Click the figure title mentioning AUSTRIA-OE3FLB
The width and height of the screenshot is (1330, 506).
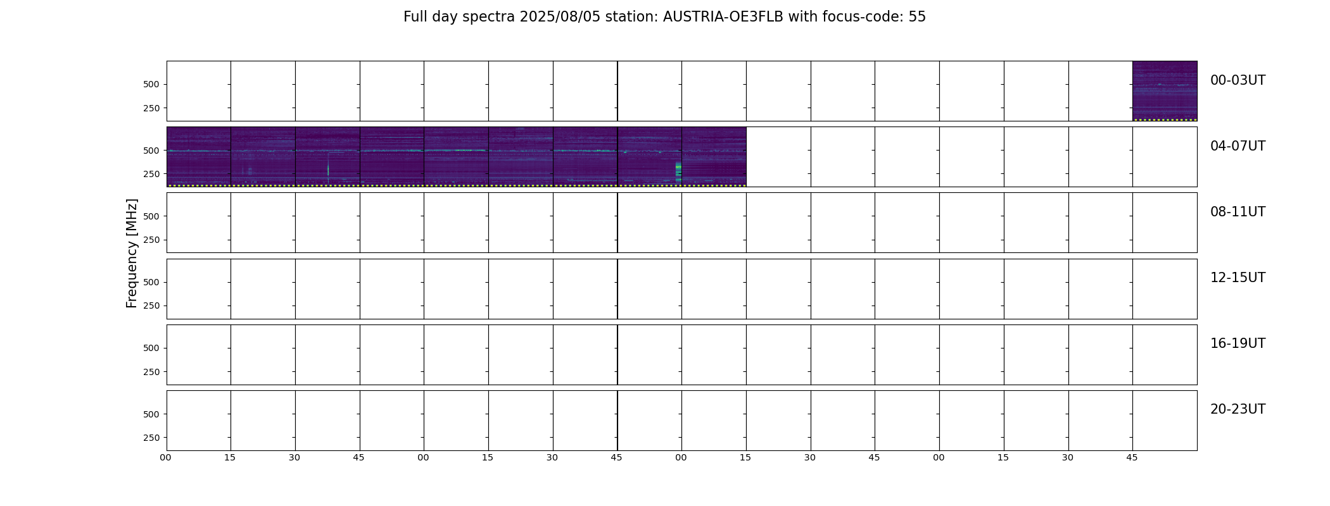coord(664,17)
